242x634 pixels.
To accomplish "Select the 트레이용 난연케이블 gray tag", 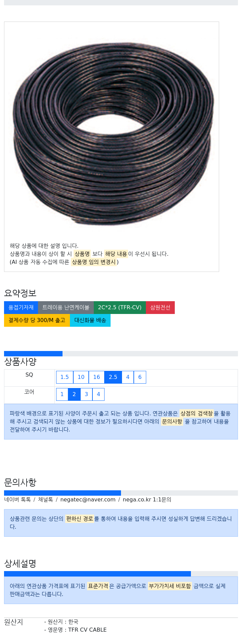I will click(66, 308).
